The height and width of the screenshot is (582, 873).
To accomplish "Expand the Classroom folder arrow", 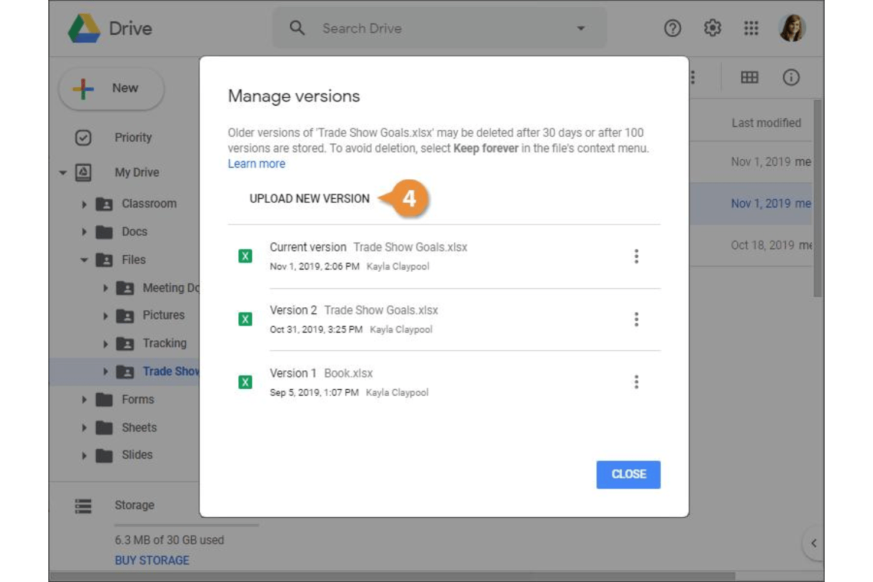I will tap(84, 204).
